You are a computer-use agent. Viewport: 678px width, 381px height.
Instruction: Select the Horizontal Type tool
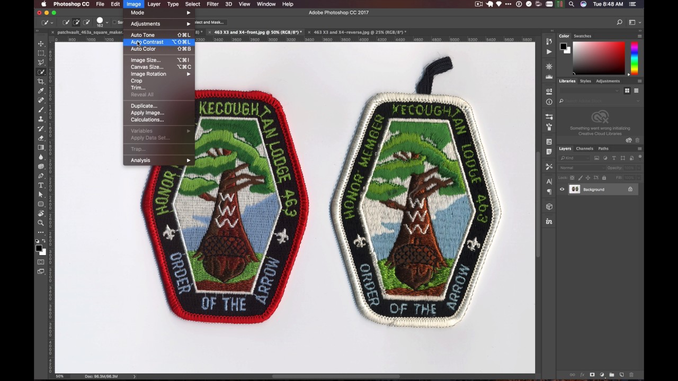pyautogui.click(x=41, y=185)
